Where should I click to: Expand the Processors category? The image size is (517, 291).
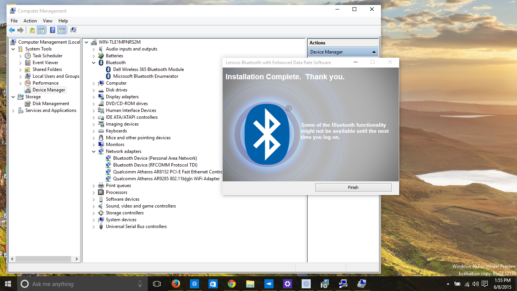[x=94, y=192]
